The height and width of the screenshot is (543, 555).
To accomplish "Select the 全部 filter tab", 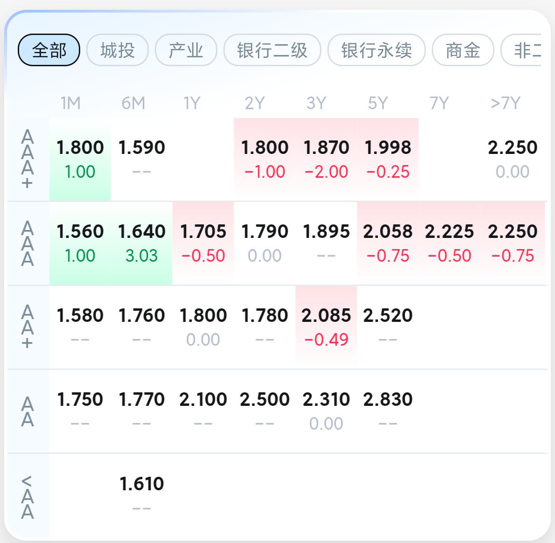I will (49, 50).
